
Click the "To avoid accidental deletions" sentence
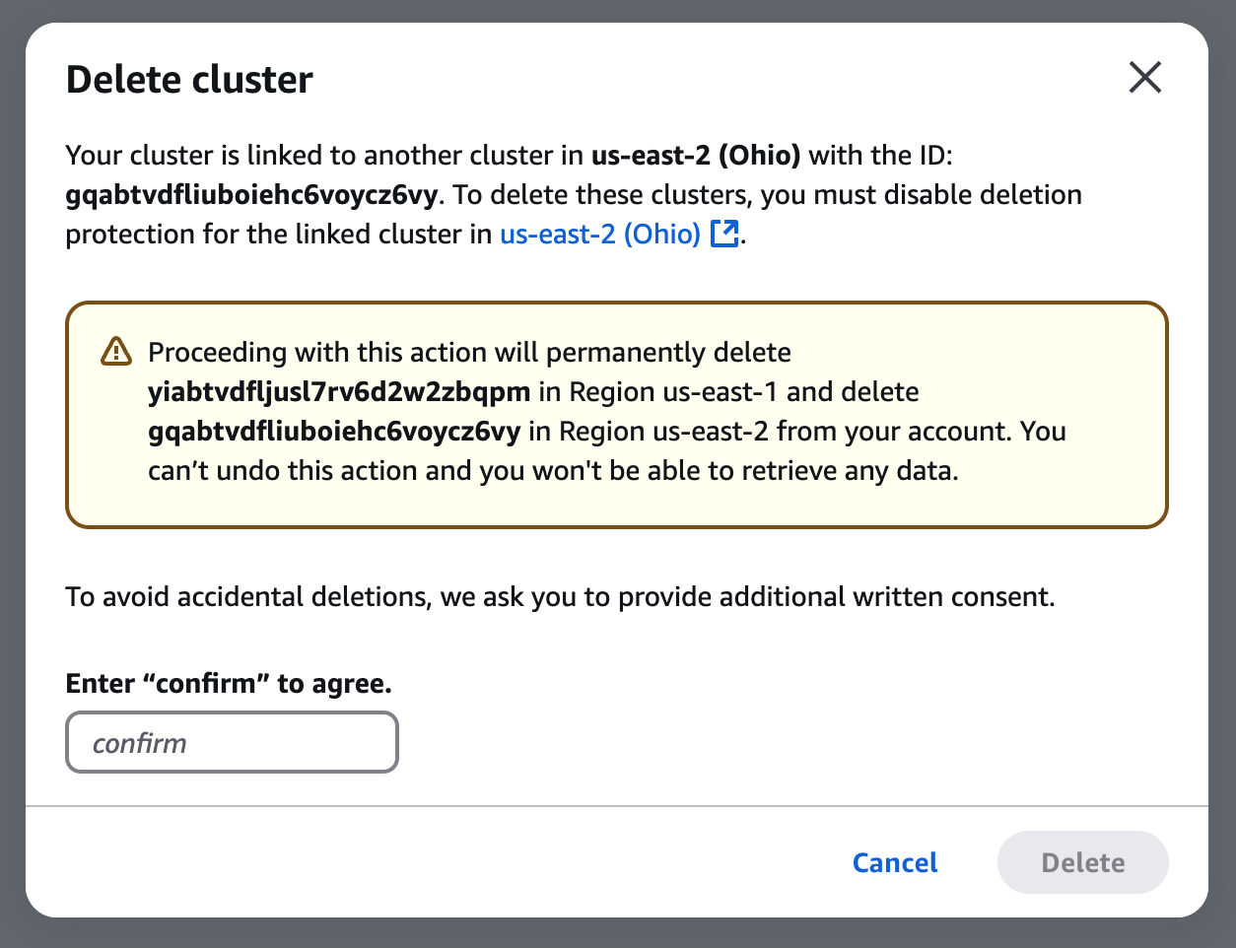tap(560, 597)
